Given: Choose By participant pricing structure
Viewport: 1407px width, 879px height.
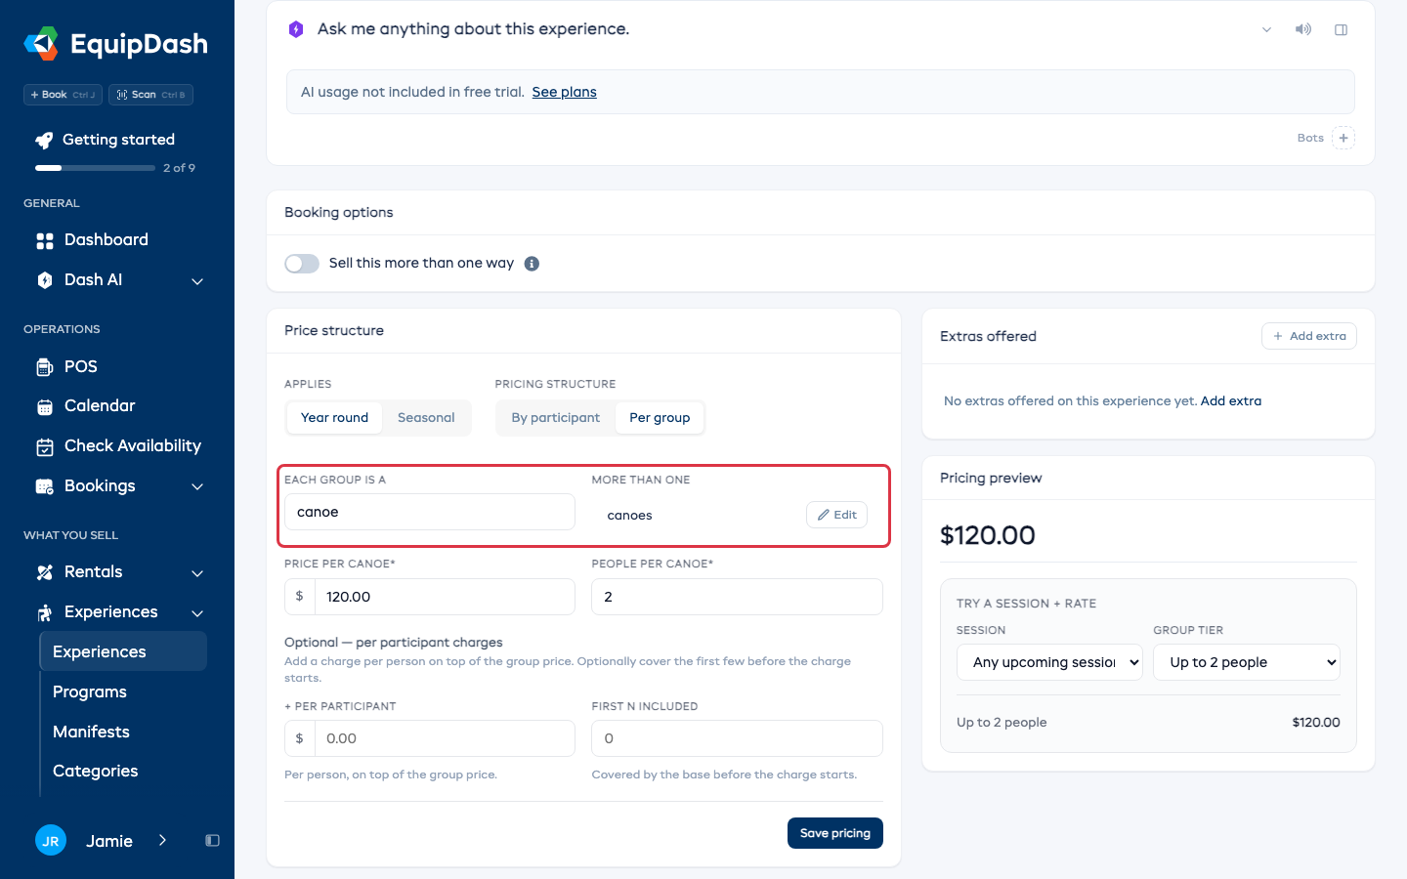Looking at the screenshot, I should tap(556, 418).
